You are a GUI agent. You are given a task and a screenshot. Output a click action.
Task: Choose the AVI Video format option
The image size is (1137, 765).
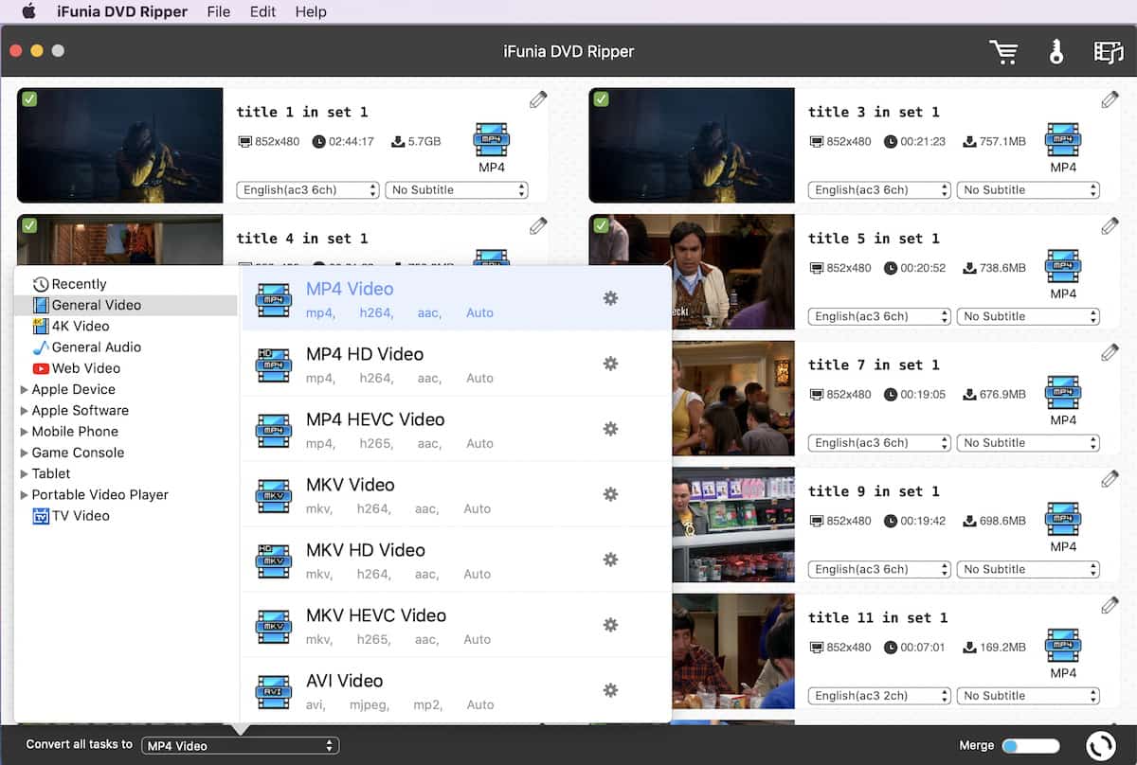coord(344,681)
